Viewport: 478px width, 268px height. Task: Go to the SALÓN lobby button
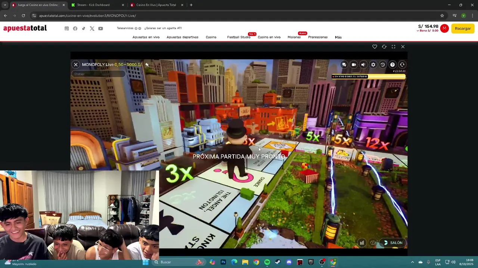point(392,243)
